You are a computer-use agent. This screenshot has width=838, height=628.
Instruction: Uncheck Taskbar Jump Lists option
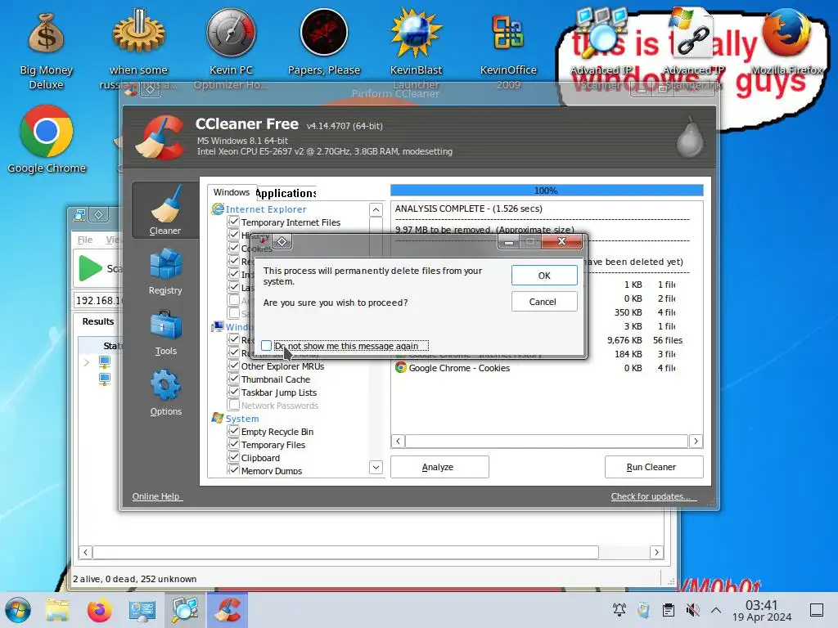tap(233, 392)
